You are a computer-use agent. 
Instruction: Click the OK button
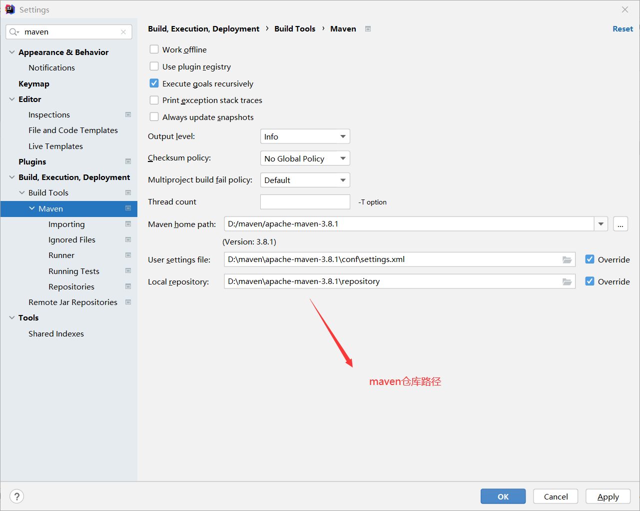(503, 496)
